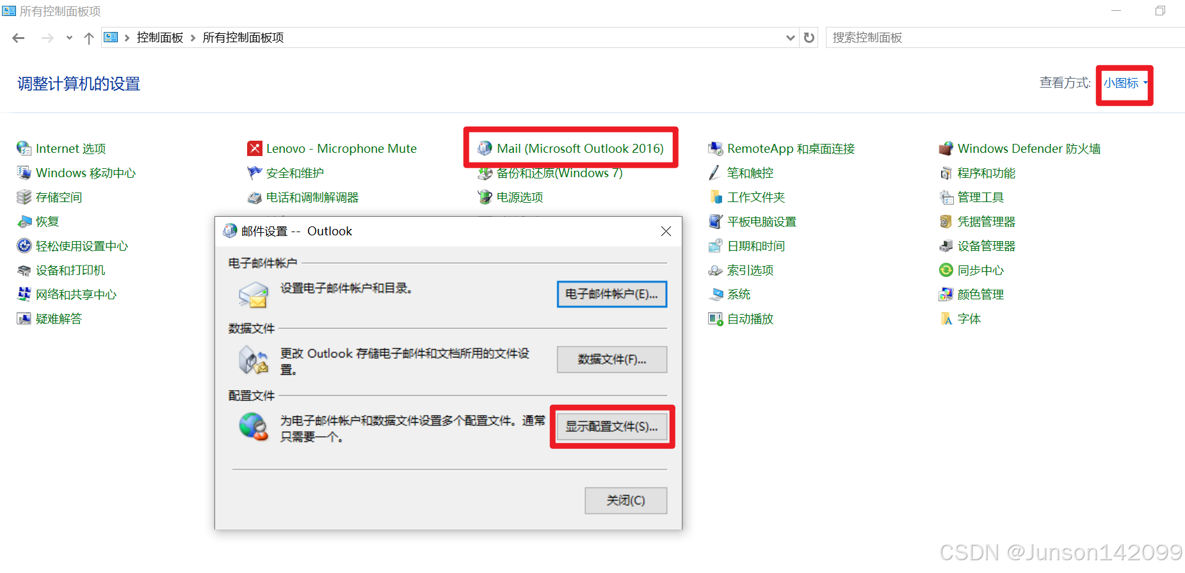This screenshot has width=1185, height=573.
Task: Click the 安全和维护 flag icon
Action: point(254,173)
